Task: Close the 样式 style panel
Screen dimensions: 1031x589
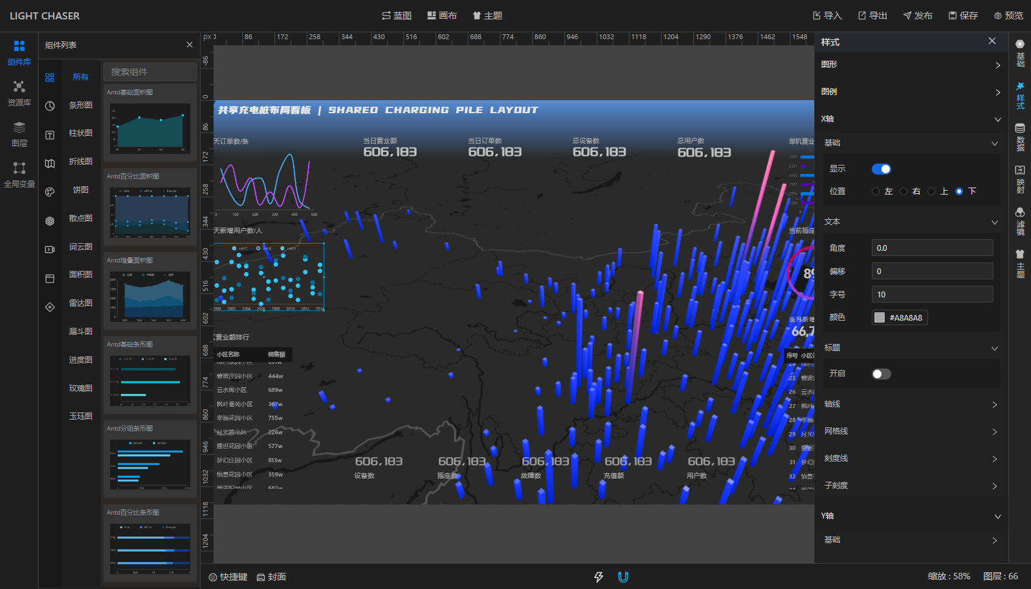Action: (x=992, y=41)
